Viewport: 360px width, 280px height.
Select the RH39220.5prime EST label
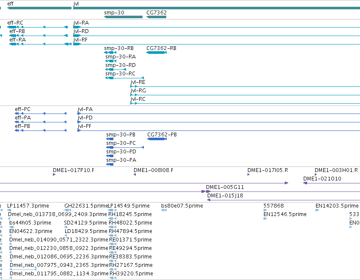click(x=131, y=274)
